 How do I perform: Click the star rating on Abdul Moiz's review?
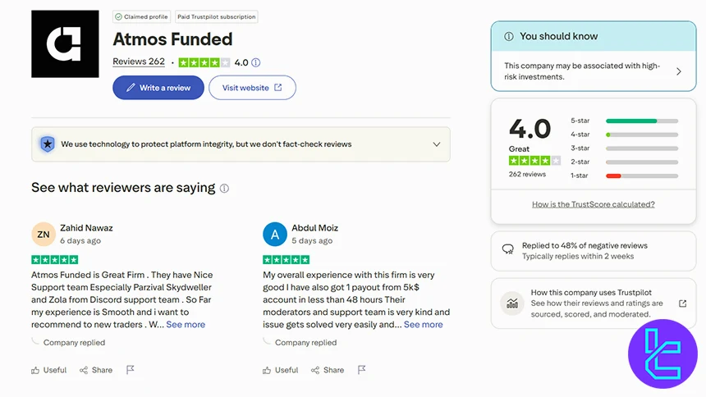click(x=286, y=260)
